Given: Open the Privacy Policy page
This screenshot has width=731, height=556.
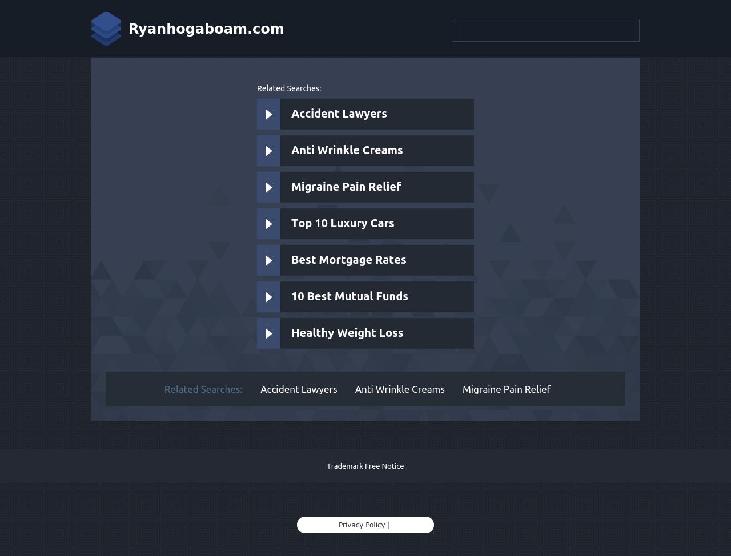Looking at the screenshot, I should [x=362, y=525].
